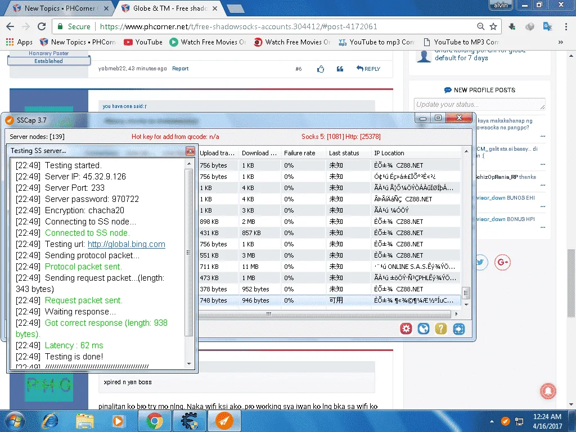Screen dimensions: 576x432
Task: Select server row with 898 KB upload
Action: point(330,222)
